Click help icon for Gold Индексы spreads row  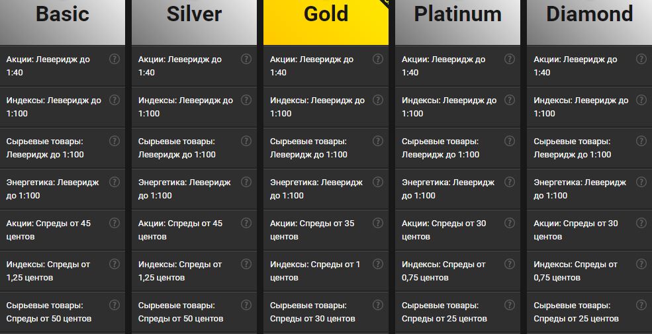[378, 264]
